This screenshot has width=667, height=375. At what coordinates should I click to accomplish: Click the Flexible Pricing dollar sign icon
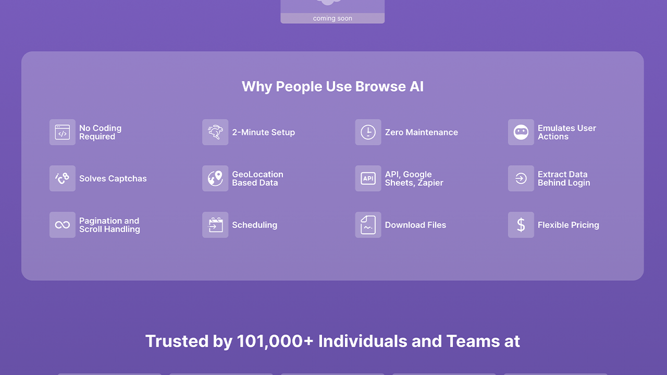click(521, 225)
